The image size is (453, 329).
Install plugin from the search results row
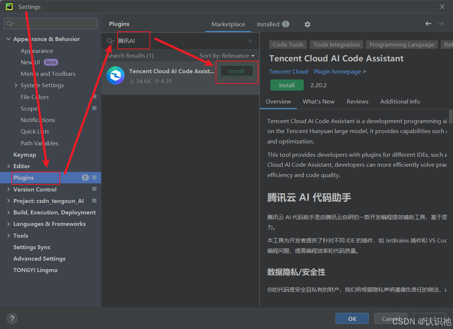237,71
